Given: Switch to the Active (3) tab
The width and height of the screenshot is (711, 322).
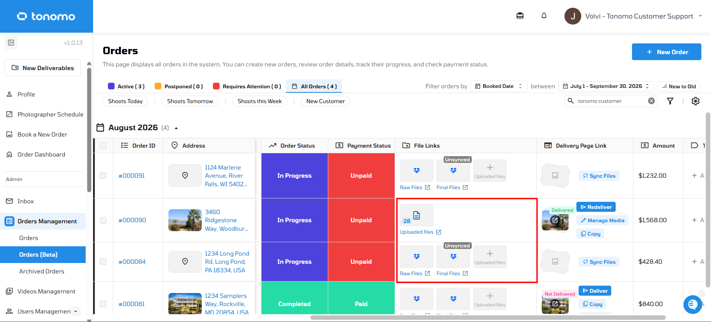Looking at the screenshot, I should click(x=126, y=86).
